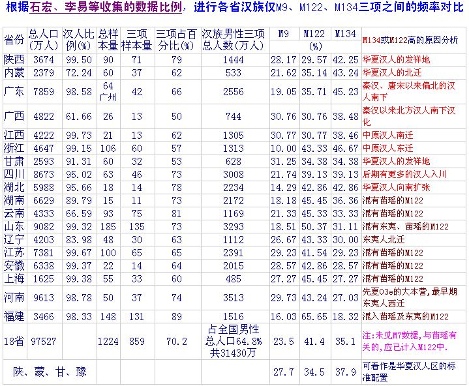The width and height of the screenshot is (469, 386).
Task: Select the 三项占百分比(%) column header
Action: [177, 40]
